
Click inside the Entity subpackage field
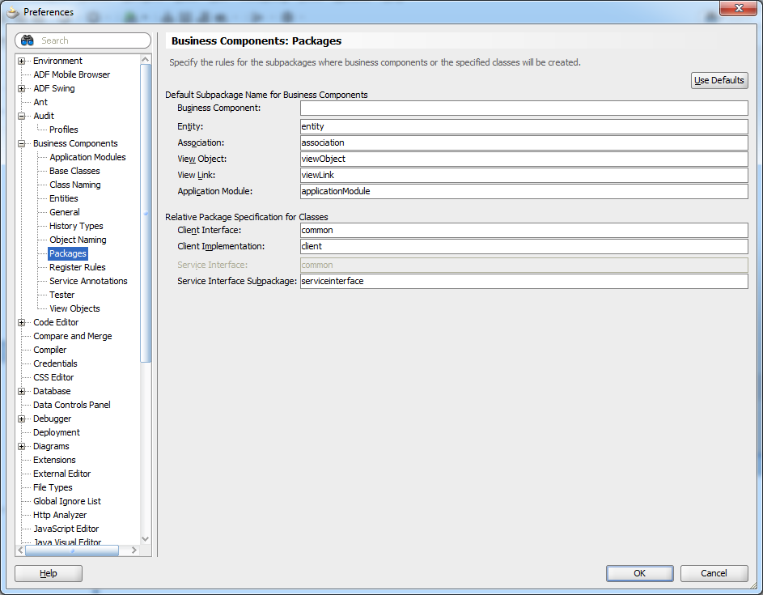click(523, 126)
